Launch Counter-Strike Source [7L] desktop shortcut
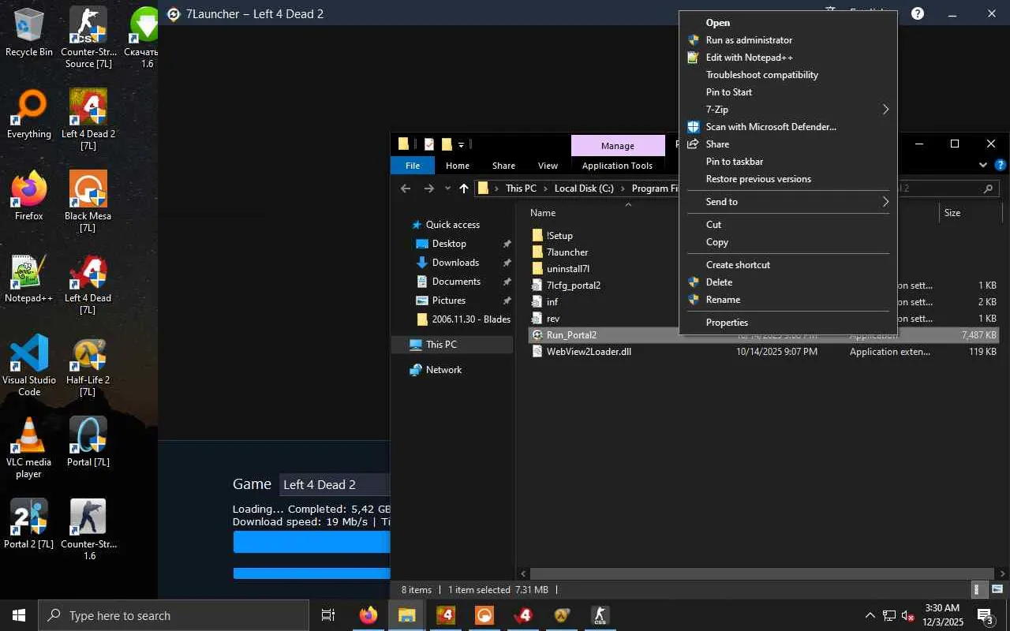Image resolution: width=1010 pixels, height=631 pixels. click(x=88, y=37)
